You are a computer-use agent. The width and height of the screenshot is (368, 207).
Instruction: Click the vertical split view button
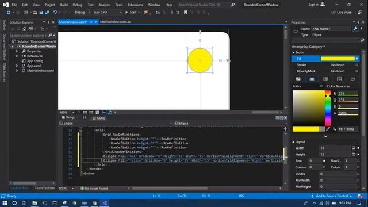[277, 118]
